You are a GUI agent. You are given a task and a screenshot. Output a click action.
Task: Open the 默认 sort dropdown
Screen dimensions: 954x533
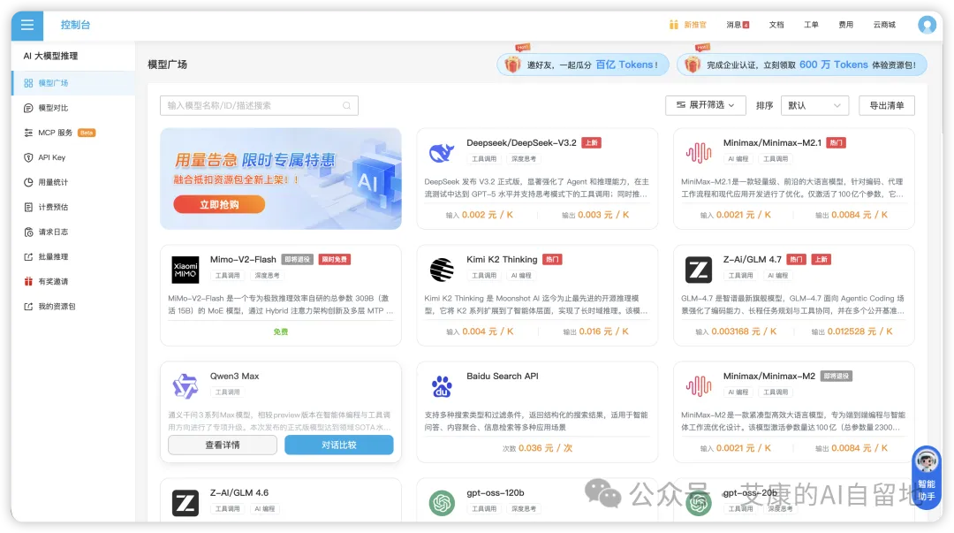tap(814, 105)
